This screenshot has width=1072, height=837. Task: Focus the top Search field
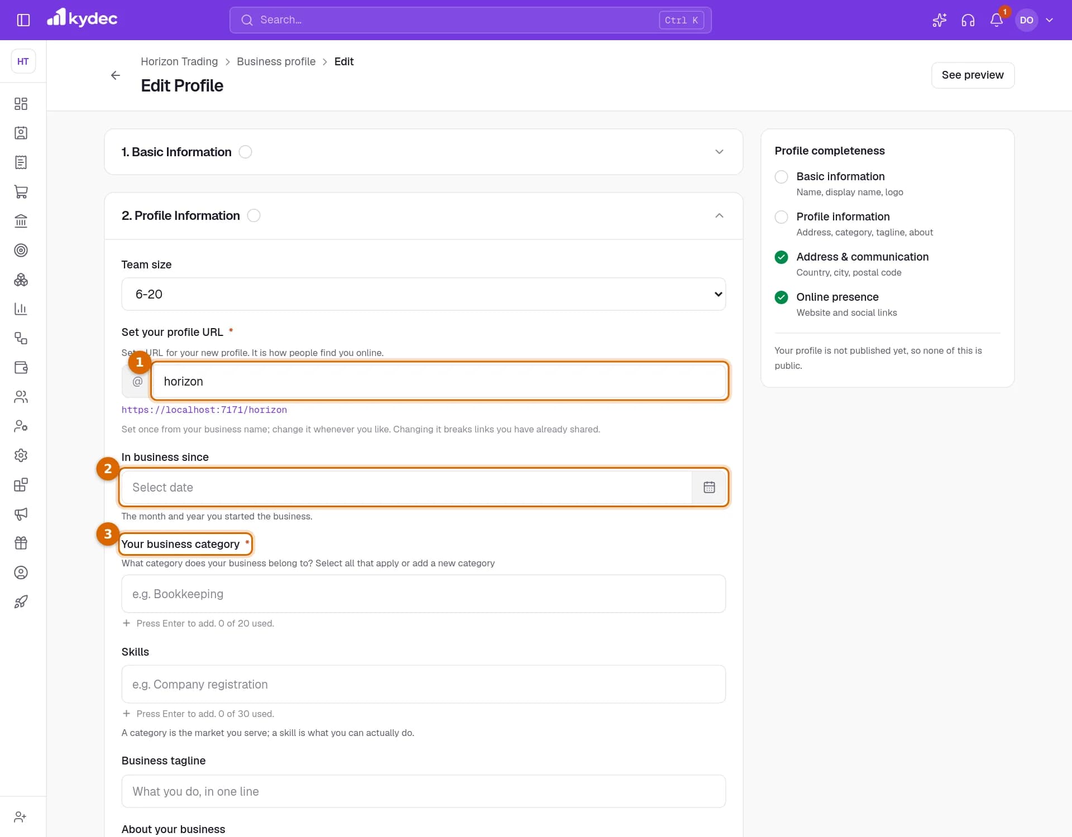pyautogui.click(x=470, y=20)
